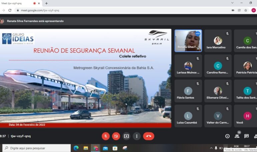Open the meeting details info icon
257x152 pixels.
click(x=227, y=136)
